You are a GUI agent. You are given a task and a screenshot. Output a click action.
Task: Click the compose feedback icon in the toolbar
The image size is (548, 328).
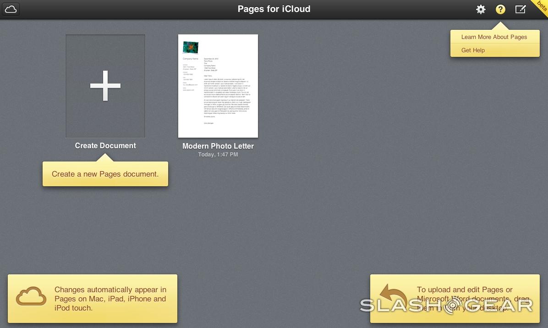520,9
